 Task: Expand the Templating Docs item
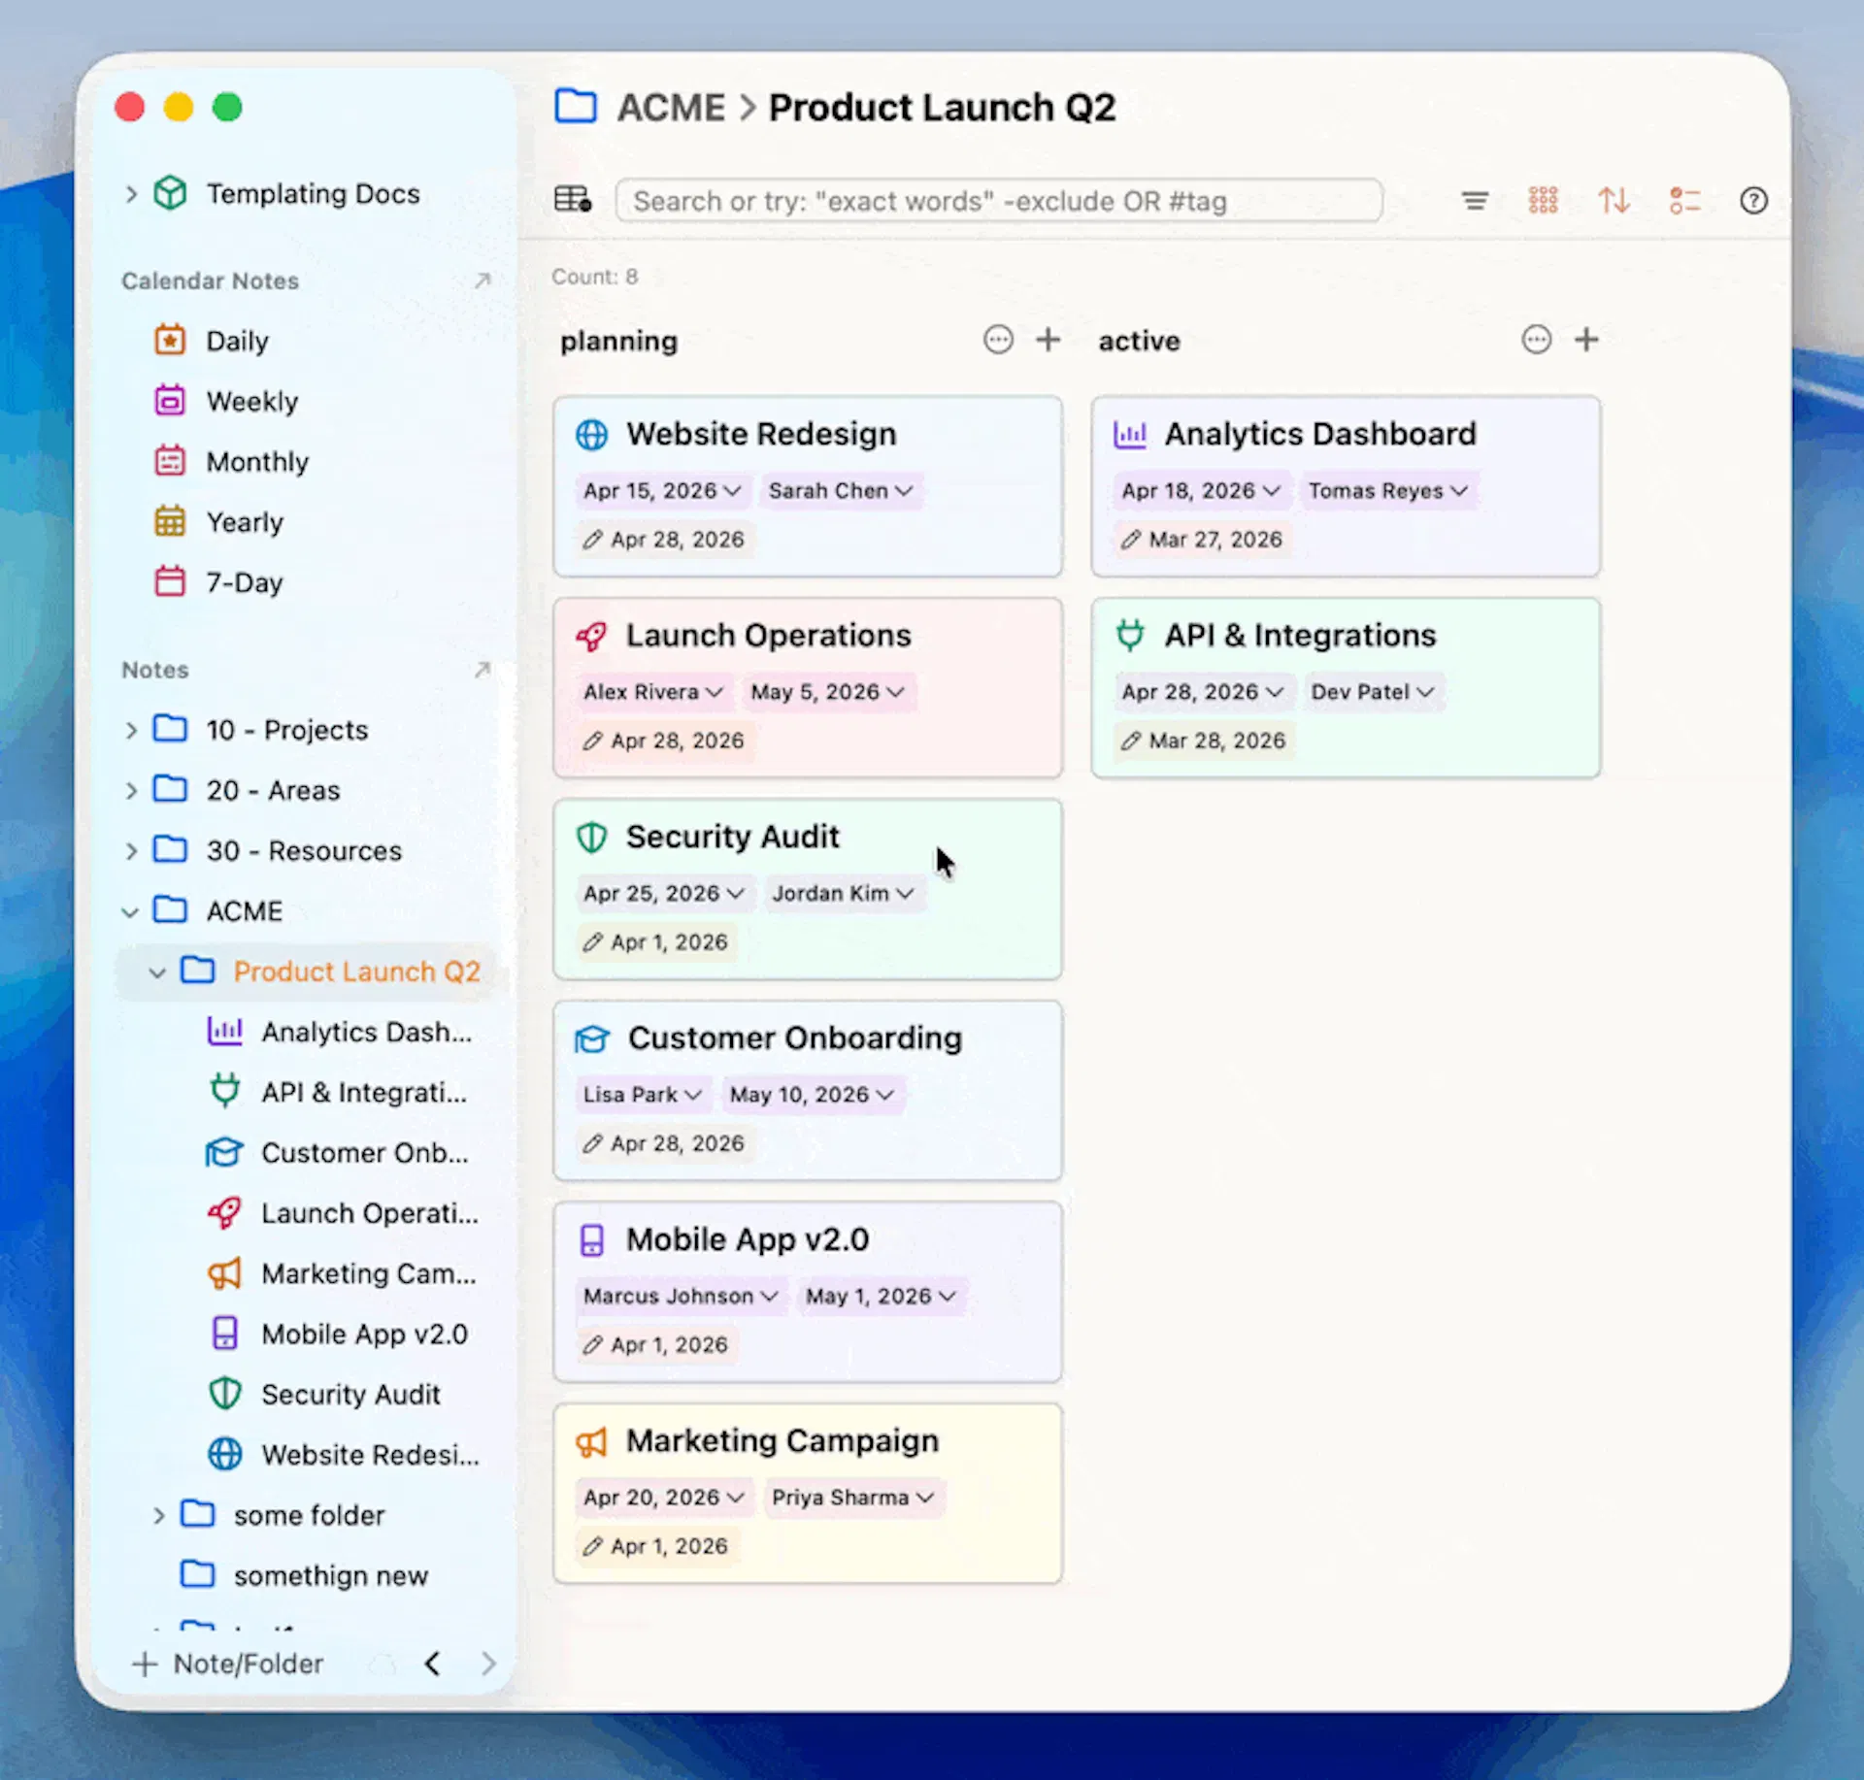[131, 193]
